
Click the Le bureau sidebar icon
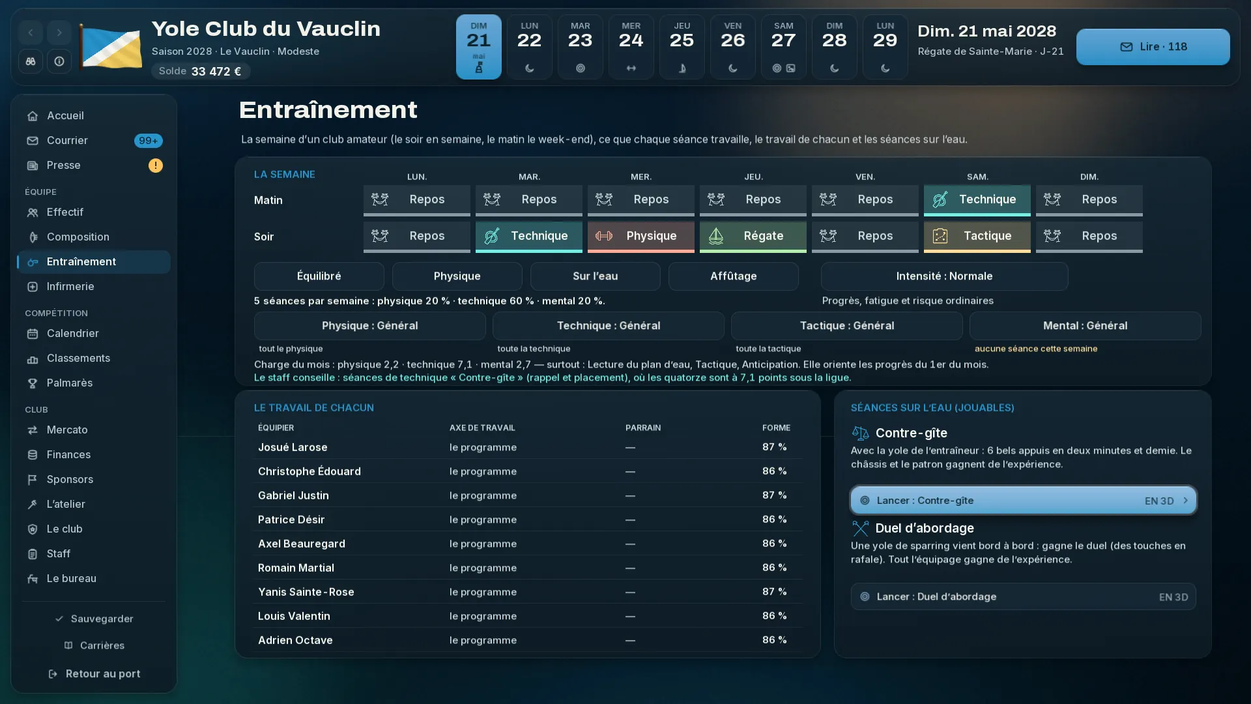(33, 579)
